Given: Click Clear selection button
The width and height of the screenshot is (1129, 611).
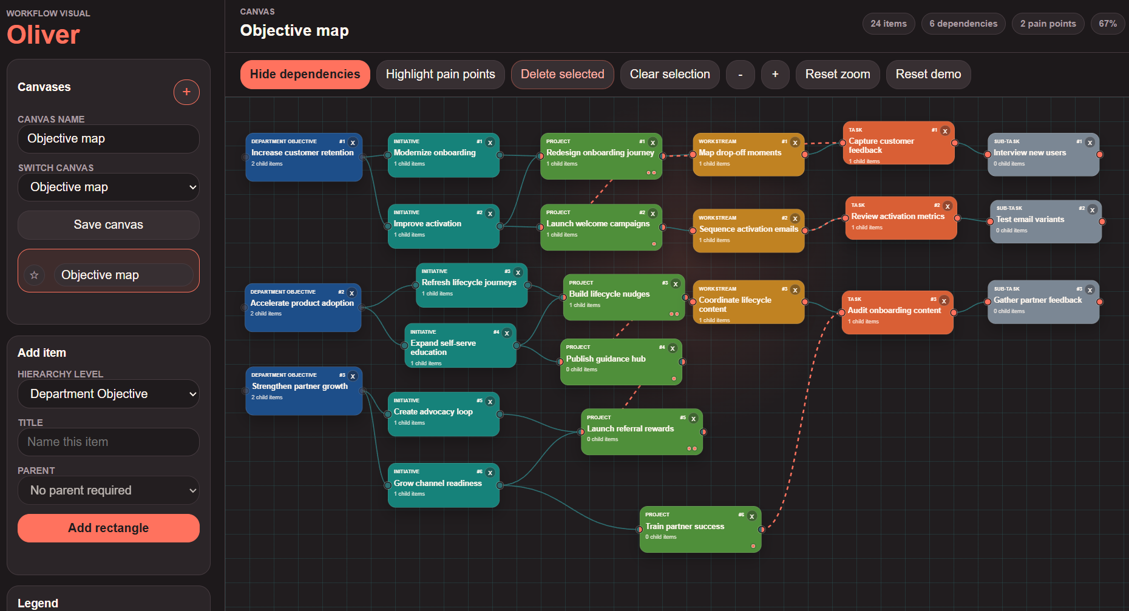Looking at the screenshot, I should [670, 75].
